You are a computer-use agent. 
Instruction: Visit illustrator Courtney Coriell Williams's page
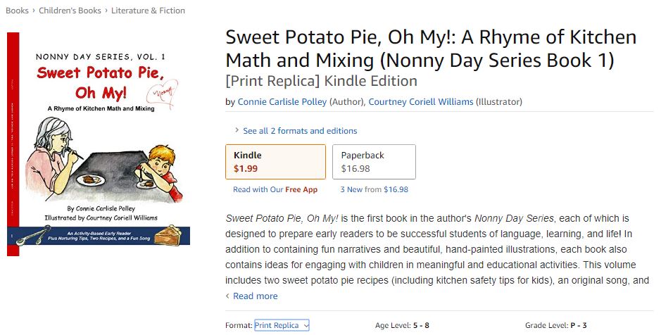(421, 102)
